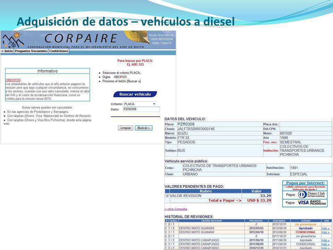The image size is (333, 250).
Task: Click CENTRO MIXTO GUAMANI in row 2
Action: tap(196, 228)
